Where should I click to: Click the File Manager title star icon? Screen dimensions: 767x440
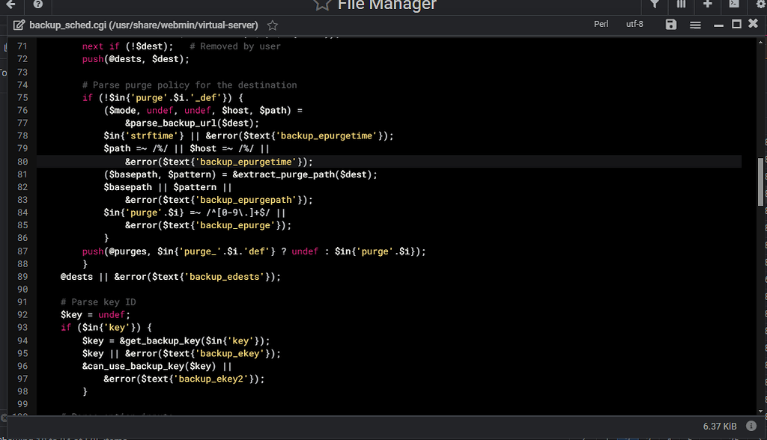[x=322, y=4]
